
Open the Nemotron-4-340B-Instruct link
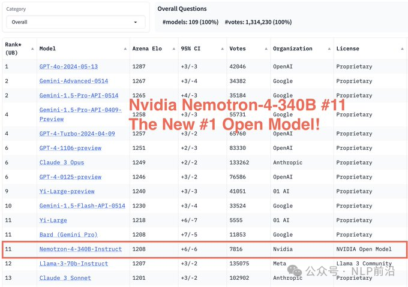(80, 249)
